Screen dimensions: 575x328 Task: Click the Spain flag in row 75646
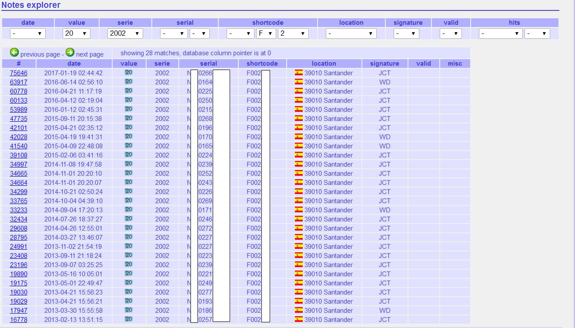click(x=298, y=73)
